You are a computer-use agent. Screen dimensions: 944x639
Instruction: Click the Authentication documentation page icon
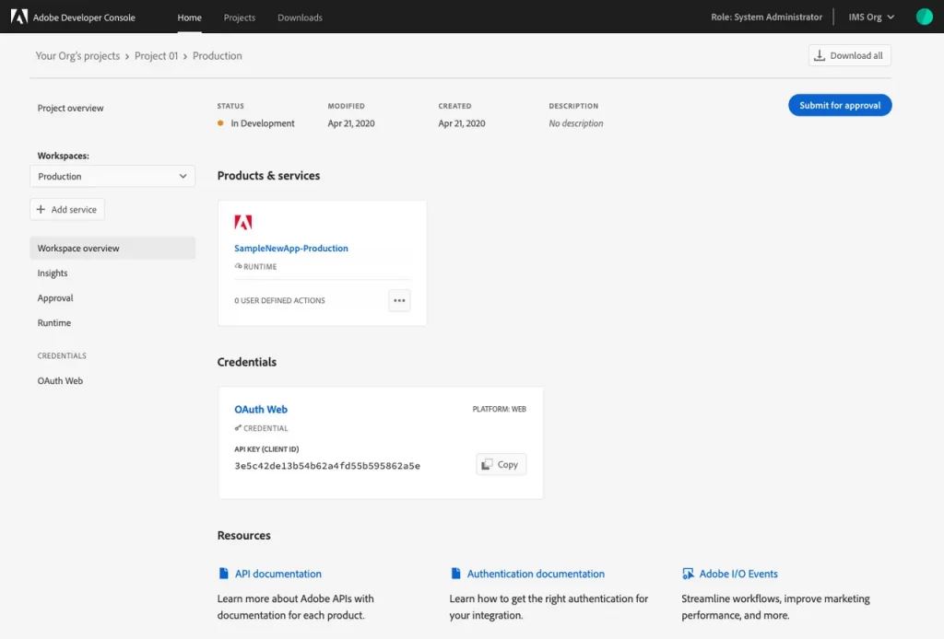pos(454,573)
